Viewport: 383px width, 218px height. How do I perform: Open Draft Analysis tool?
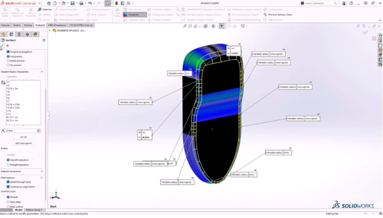pos(117,13)
